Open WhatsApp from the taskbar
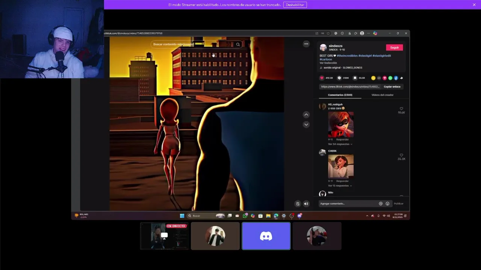This screenshot has height=270, width=481. [x=245, y=216]
